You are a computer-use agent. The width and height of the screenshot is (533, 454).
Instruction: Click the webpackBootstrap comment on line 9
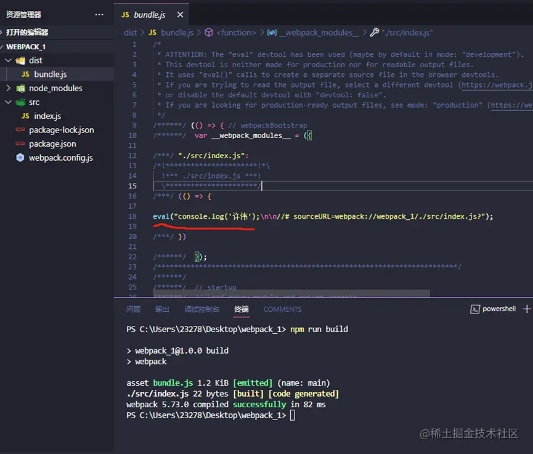point(268,126)
